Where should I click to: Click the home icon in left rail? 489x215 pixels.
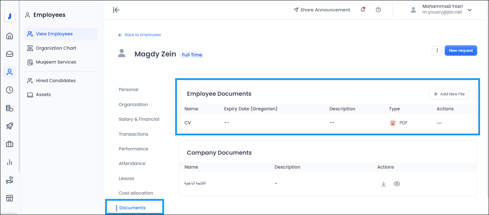[10, 36]
